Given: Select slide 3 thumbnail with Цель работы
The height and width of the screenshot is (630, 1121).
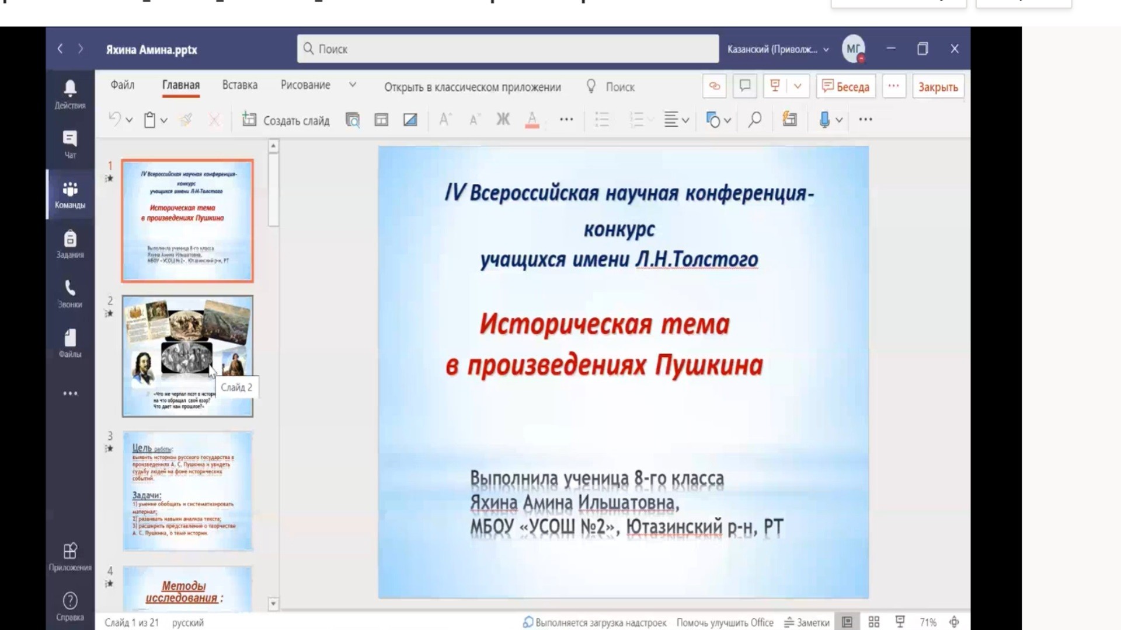Looking at the screenshot, I should coord(187,491).
